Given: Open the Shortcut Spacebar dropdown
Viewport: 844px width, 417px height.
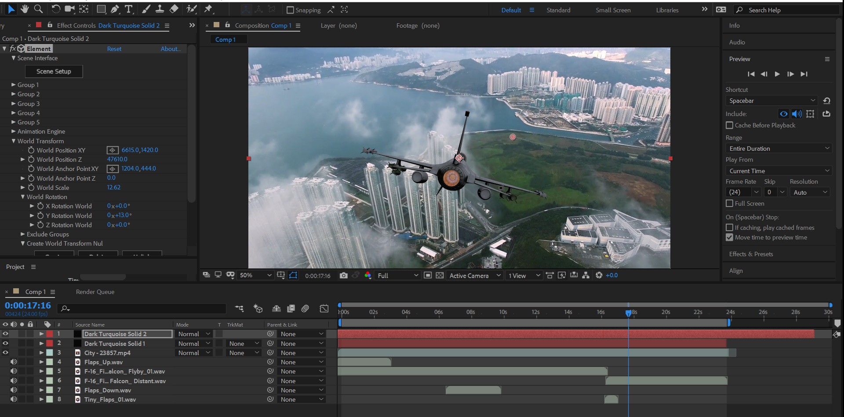Looking at the screenshot, I should click(771, 101).
